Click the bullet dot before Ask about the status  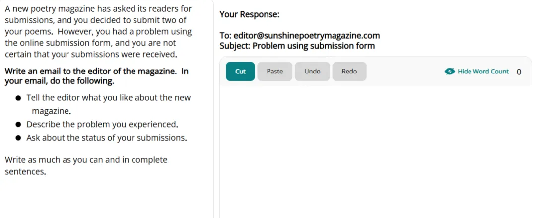(x=18, y=138)
